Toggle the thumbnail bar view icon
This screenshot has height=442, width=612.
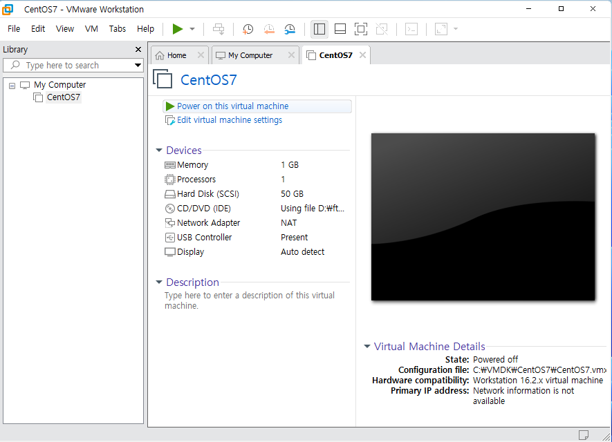tap(340, 29)
